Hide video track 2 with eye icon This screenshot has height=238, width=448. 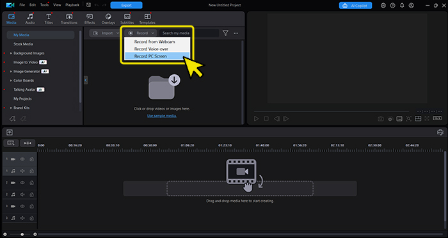(22, 182)
